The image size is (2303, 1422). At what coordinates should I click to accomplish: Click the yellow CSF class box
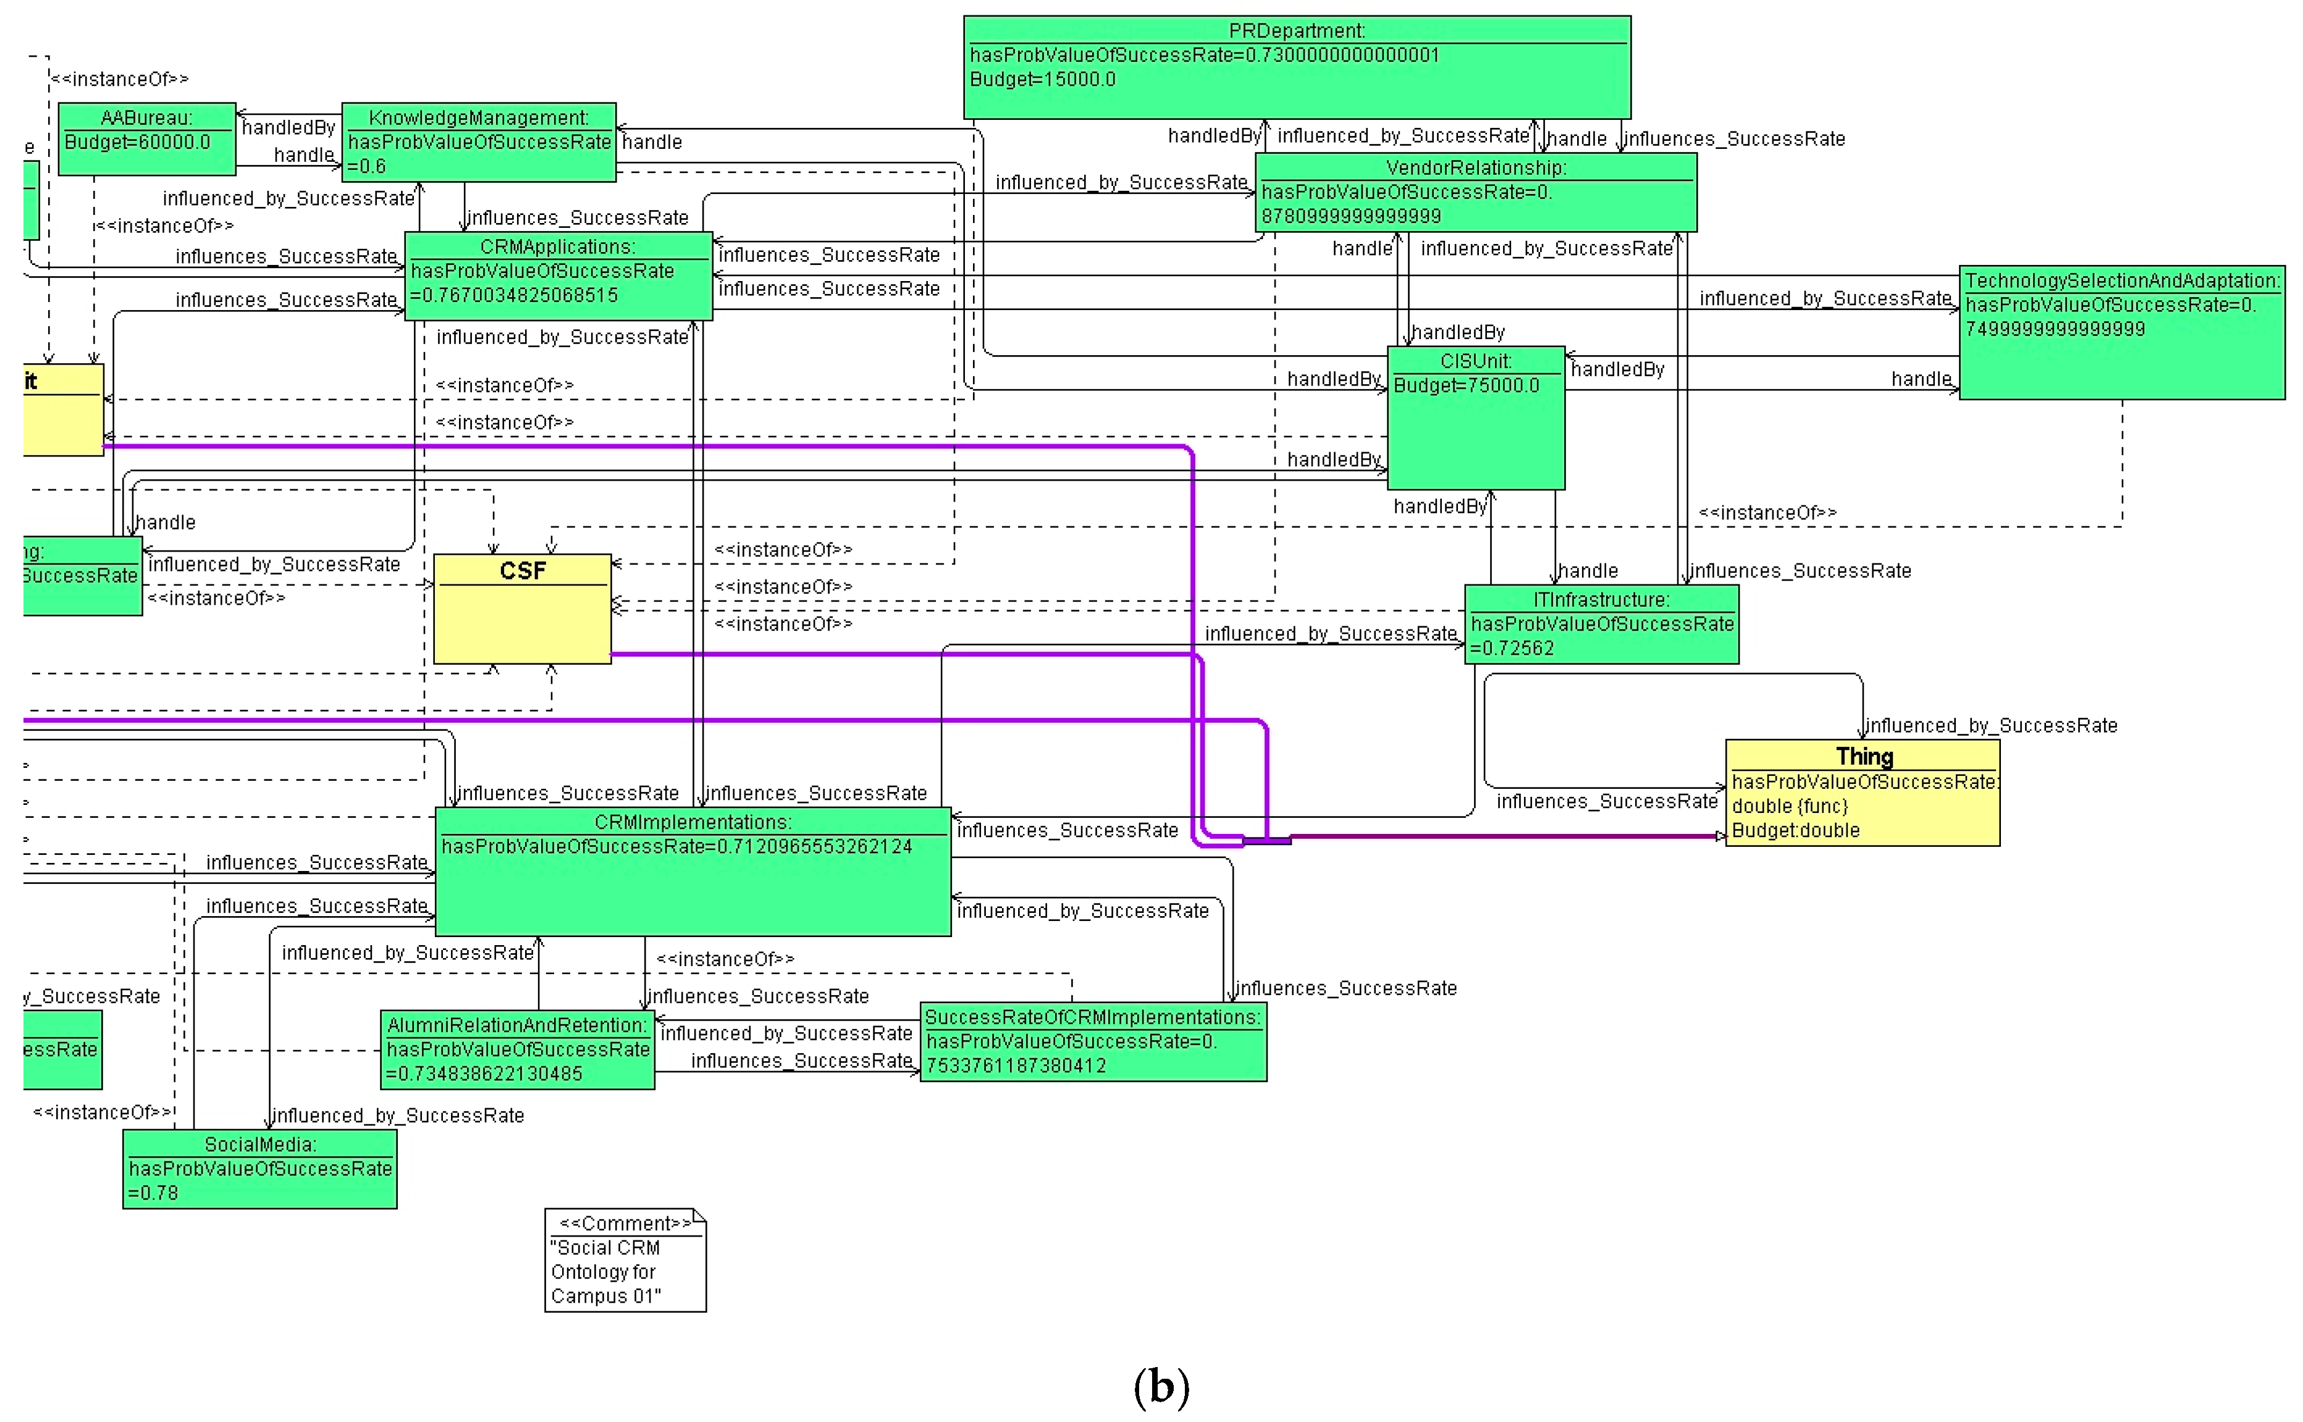[x=522, y=608]
